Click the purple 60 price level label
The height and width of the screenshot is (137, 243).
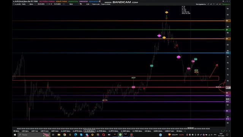click(228, 111)
